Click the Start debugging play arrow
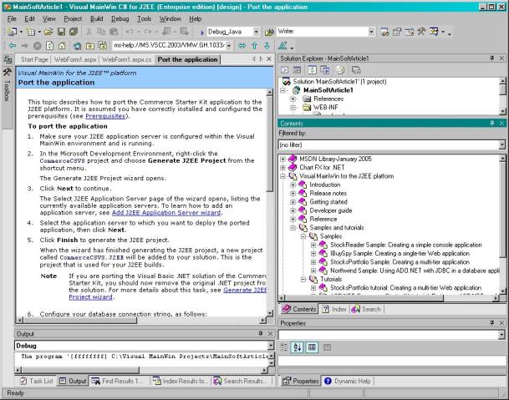The height and width of the screenshot is (400, 509). [202, 32]
